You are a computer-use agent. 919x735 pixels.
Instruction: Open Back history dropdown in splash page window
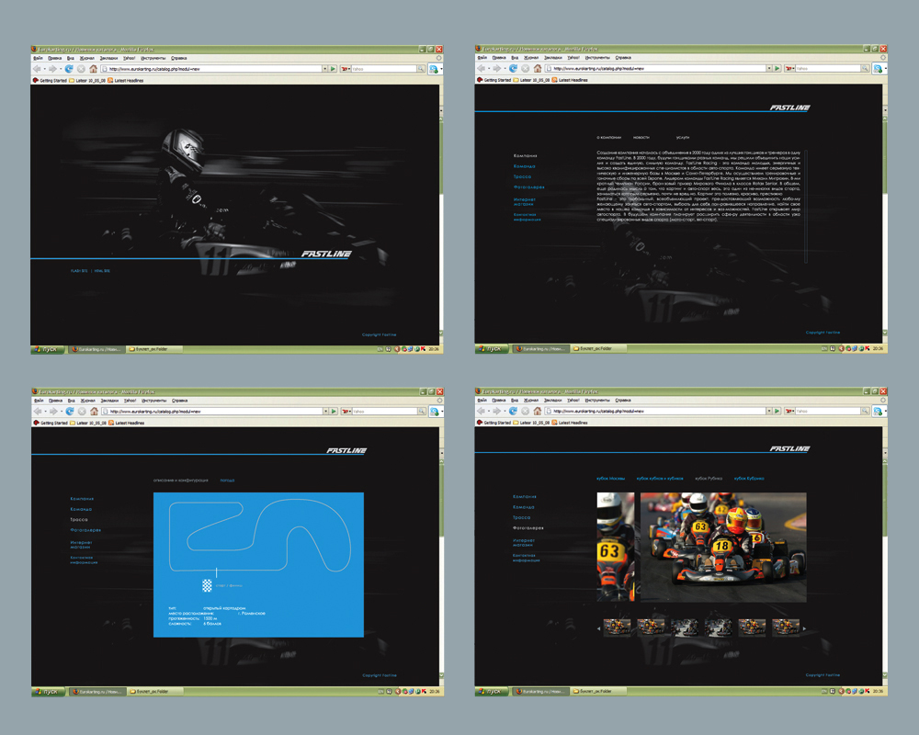click(x=43, y=69)
